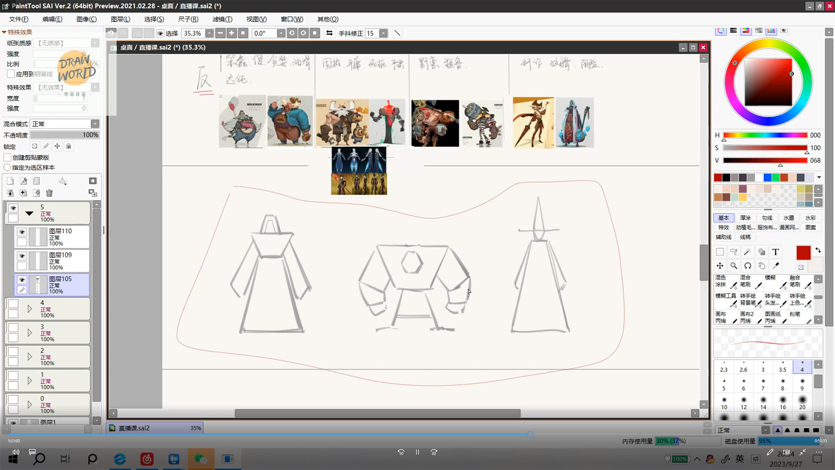Delete the selected layer with trash icon

tap(49, 193)
